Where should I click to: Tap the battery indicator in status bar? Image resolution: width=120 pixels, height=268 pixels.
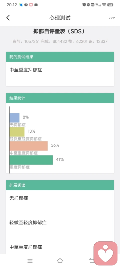[x=110, y=5]
